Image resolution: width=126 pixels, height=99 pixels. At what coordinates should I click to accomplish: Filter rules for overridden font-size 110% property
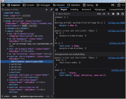(80, 63)
